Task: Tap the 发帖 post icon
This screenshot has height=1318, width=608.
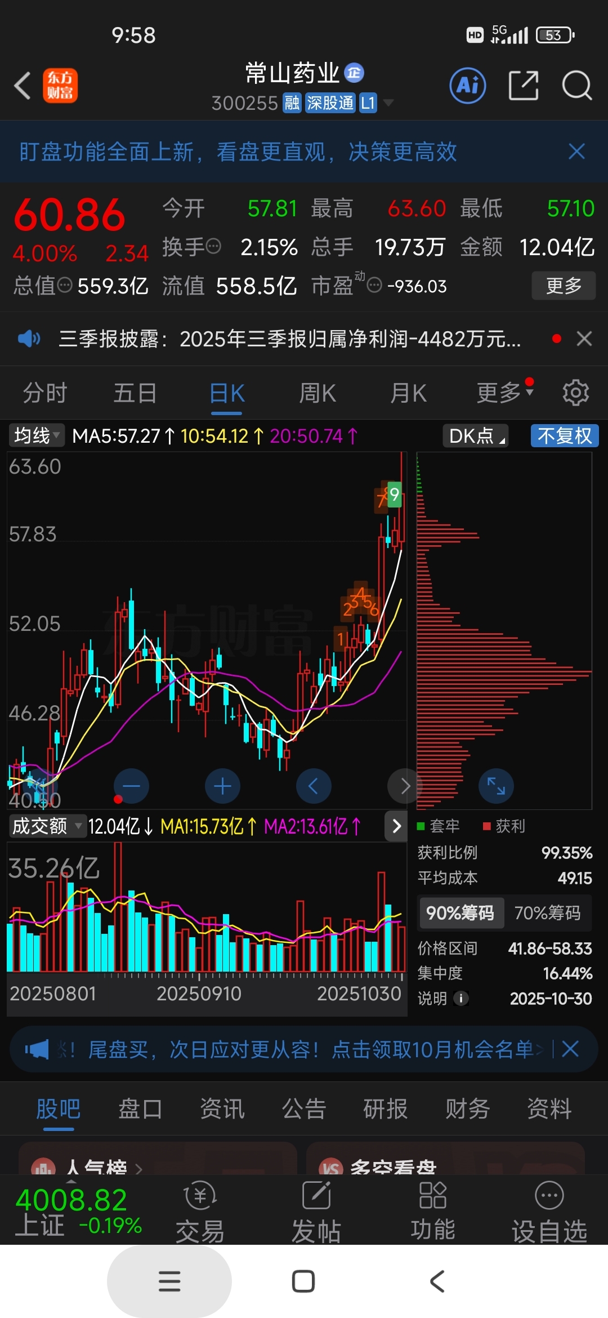Action: point(316,1211)
